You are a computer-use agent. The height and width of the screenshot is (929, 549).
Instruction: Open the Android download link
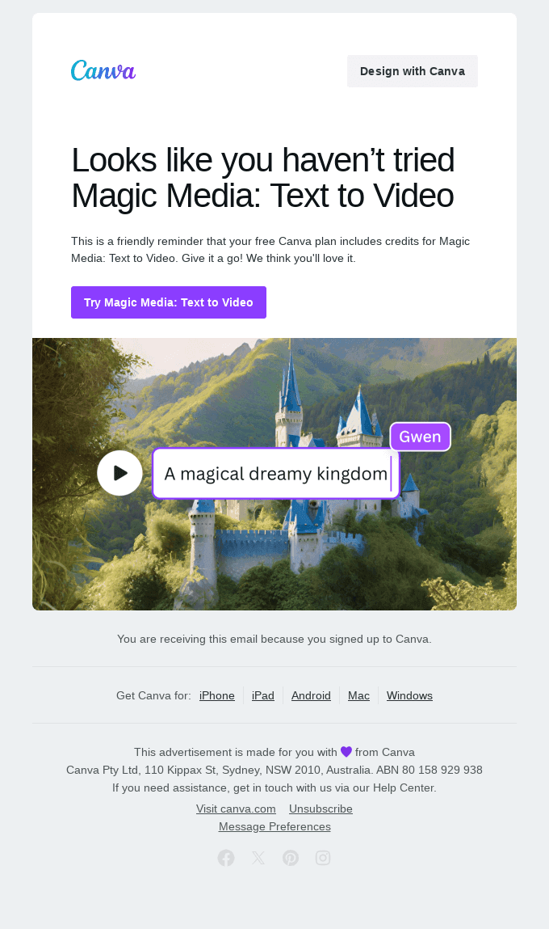coord(311,695)
